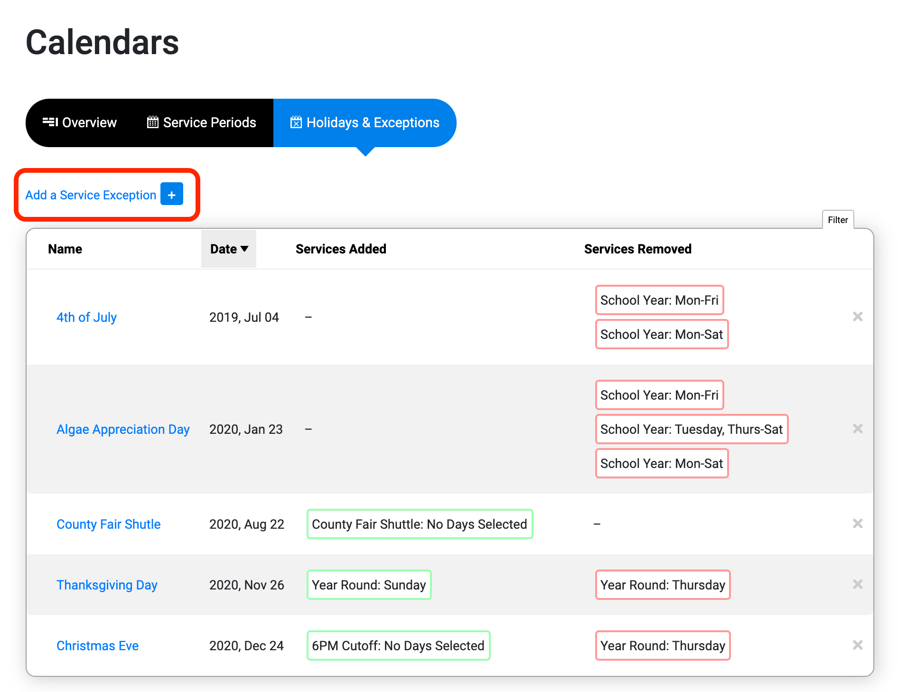Open the County Fair Shutle exception
Viewport: 898px width, 692px height.
click(108, 524)
